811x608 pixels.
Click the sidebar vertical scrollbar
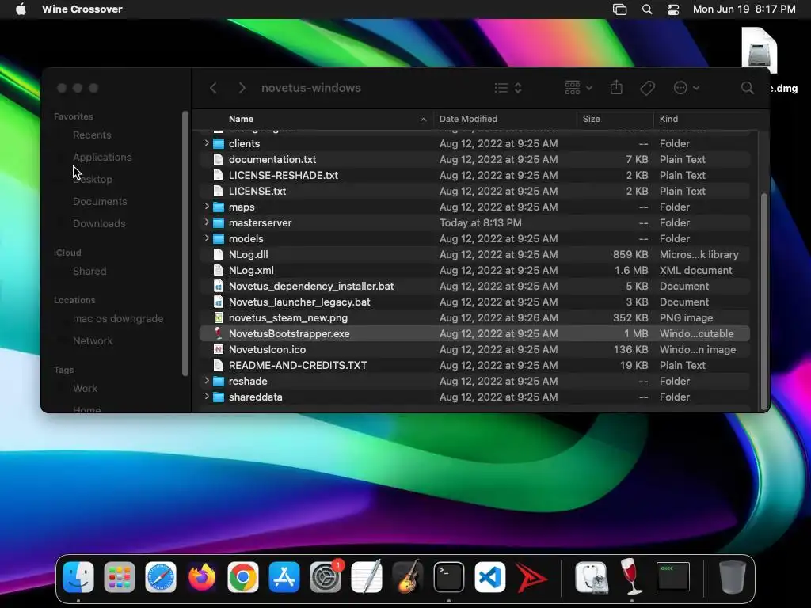(185, 243)
